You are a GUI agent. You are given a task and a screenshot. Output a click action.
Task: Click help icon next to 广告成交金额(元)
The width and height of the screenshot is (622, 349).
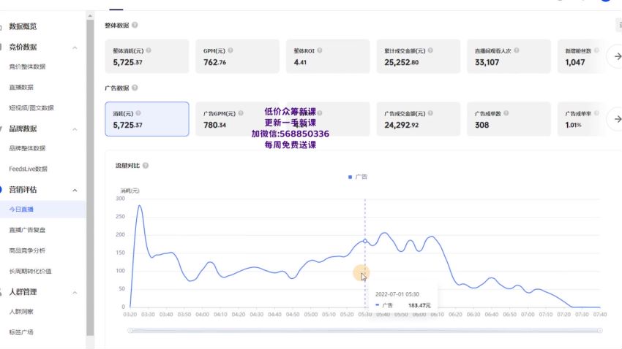point(430,113)
